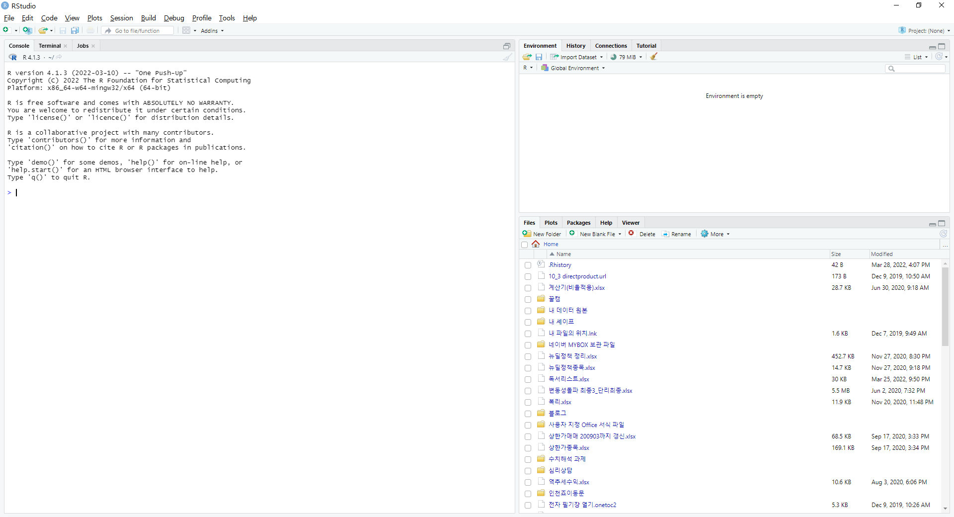The width and height of the screenshot is (954, 517).
Task: Click the view working directory arrow icon
Action: click(x=59, y=57)
